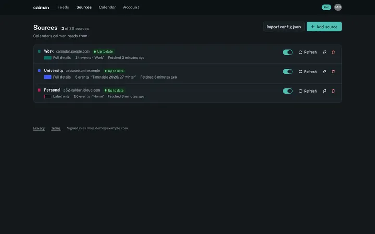Viewport: 375px width, 234px height.
Task: Delete the University source via trash icon
Action: point(333,72)
